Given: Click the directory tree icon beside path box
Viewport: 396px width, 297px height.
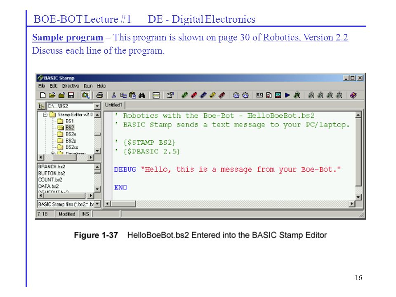Looking at the screenshot, I should [x=41, y=106].
